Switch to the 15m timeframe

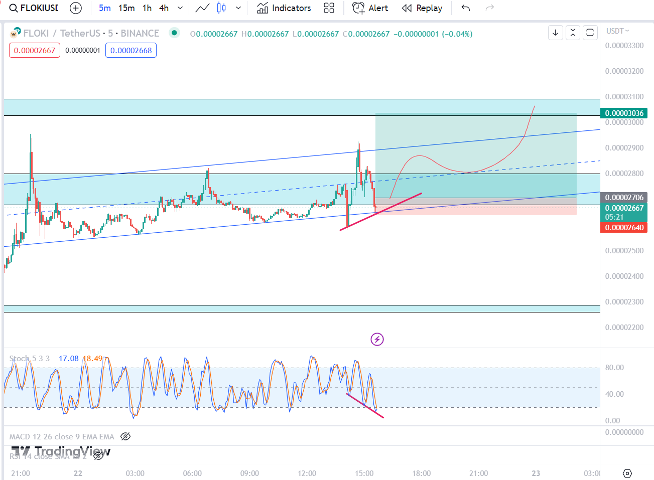[x=126, y=8]
